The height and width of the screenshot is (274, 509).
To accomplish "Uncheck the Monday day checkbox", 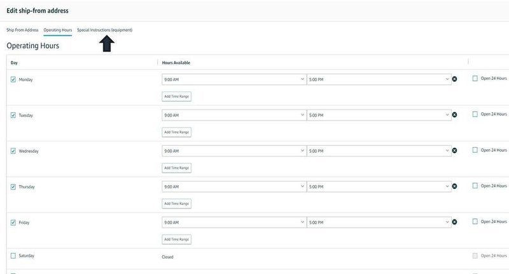I will 13,79.
